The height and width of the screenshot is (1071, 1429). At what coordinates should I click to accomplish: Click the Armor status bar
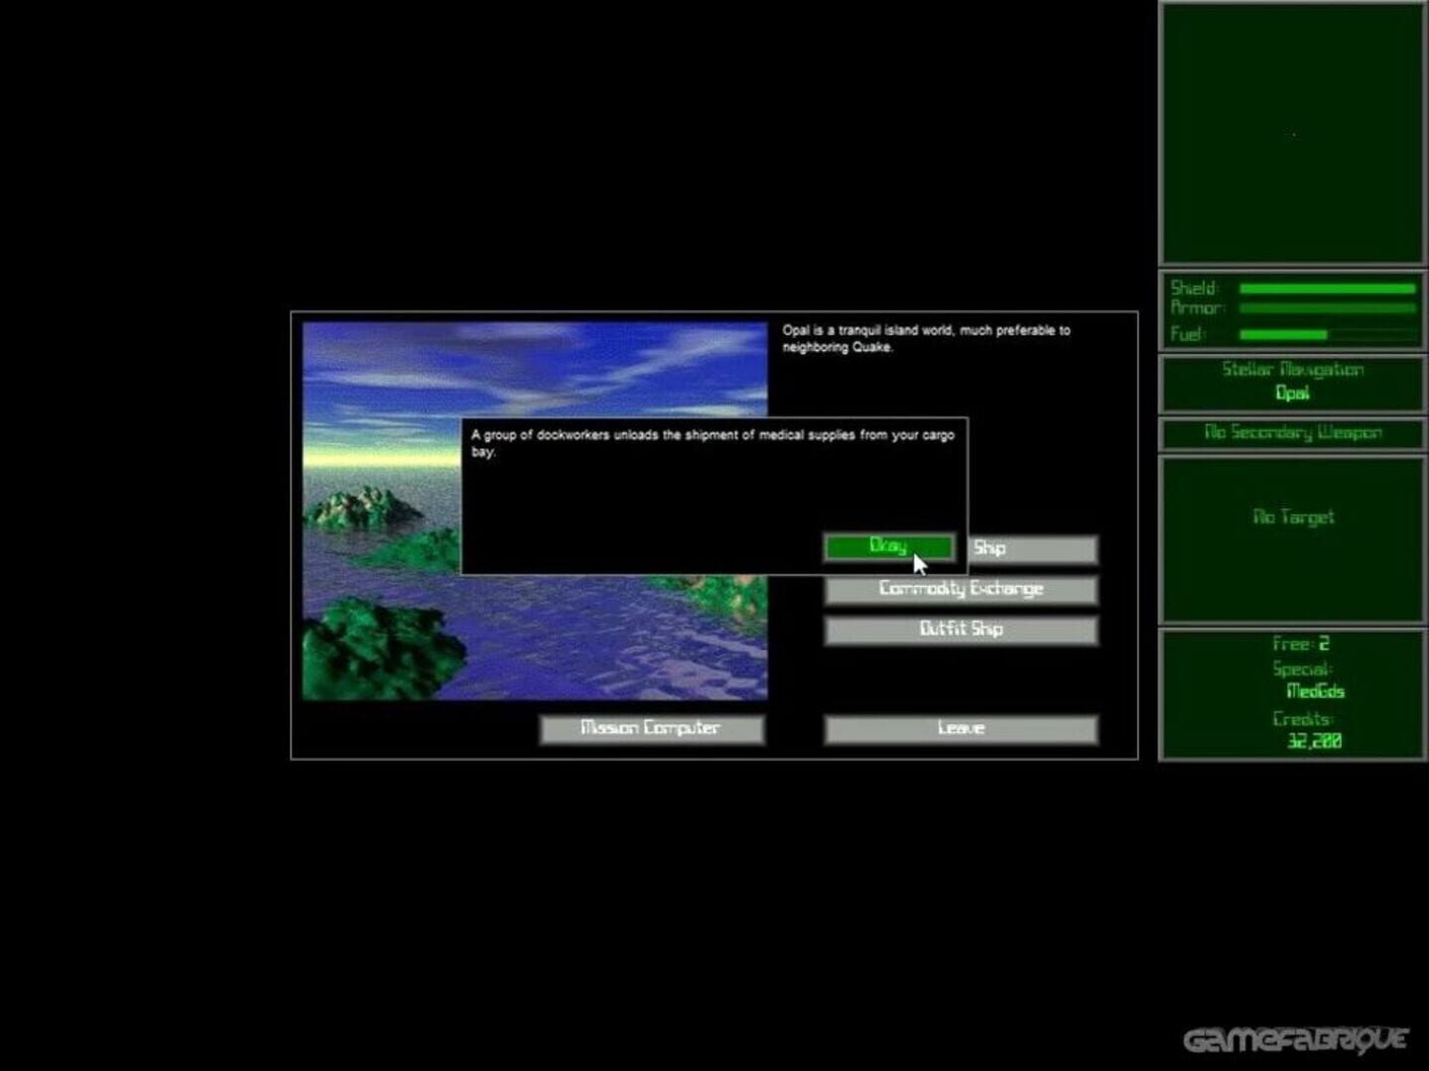[1327, 308]
